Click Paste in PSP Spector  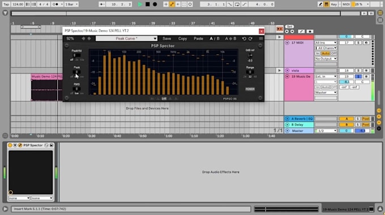pos(198,38)
